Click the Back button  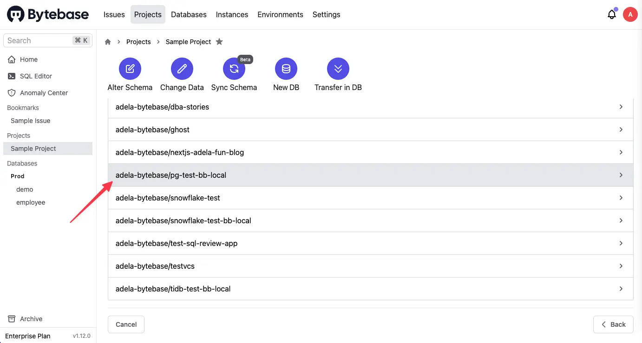click(613, 324)
